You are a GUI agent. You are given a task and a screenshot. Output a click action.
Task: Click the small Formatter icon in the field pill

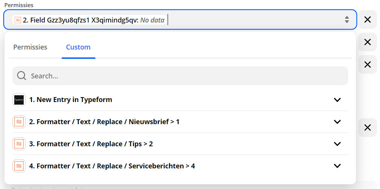point(18,20)
